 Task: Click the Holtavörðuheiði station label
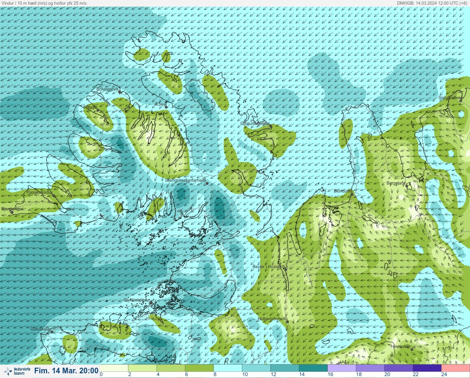[273, 319]
